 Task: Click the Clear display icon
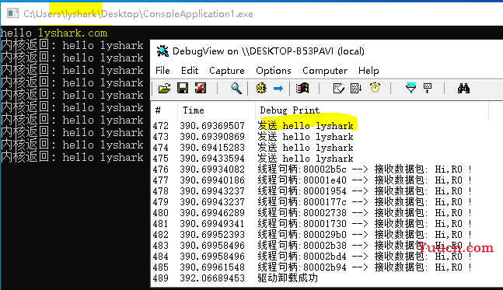pos(201,88)
